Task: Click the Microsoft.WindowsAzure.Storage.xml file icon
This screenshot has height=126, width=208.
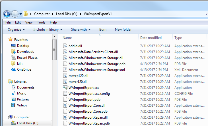Action: [65, 70]
